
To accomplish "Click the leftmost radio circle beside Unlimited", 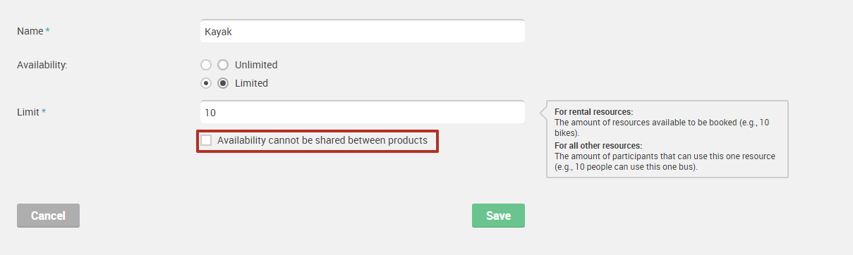I will click(206, 65).
